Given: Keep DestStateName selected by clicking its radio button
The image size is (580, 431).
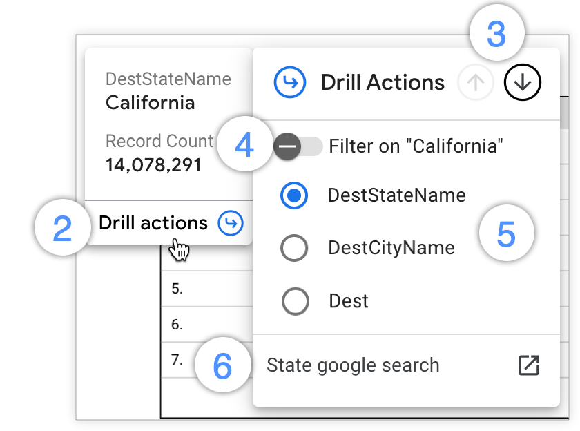Looking at the screenshot, I should point(295,195).
